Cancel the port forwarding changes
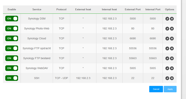 tap(156, 89)
